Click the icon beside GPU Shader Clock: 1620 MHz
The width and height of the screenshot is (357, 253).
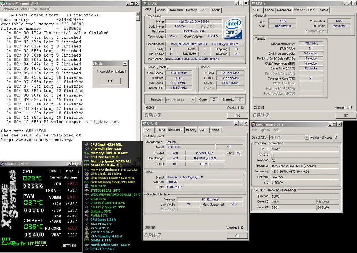tap(86, 178)
